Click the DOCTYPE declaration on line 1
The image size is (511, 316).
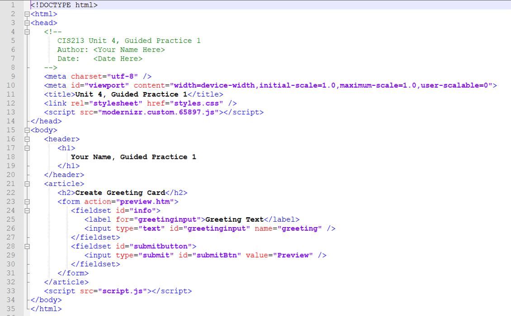63,5
